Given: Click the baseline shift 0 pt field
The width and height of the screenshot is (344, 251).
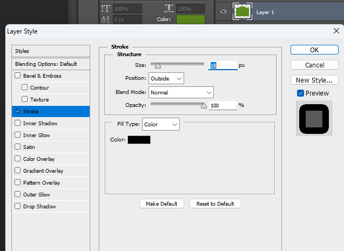Looking at the screenshot, I should 127,19.
